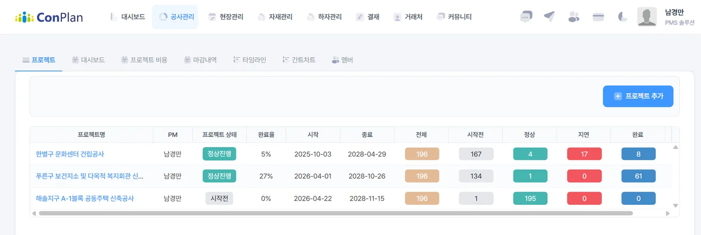This screenshot has height=235, width=701.
Task: Click start date 2026-04-22 cell
Action: click(x=313, y=198)
